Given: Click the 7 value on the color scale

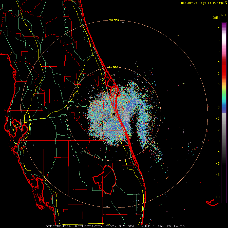Looking at the screenshot, I should [x=219, y=28].
